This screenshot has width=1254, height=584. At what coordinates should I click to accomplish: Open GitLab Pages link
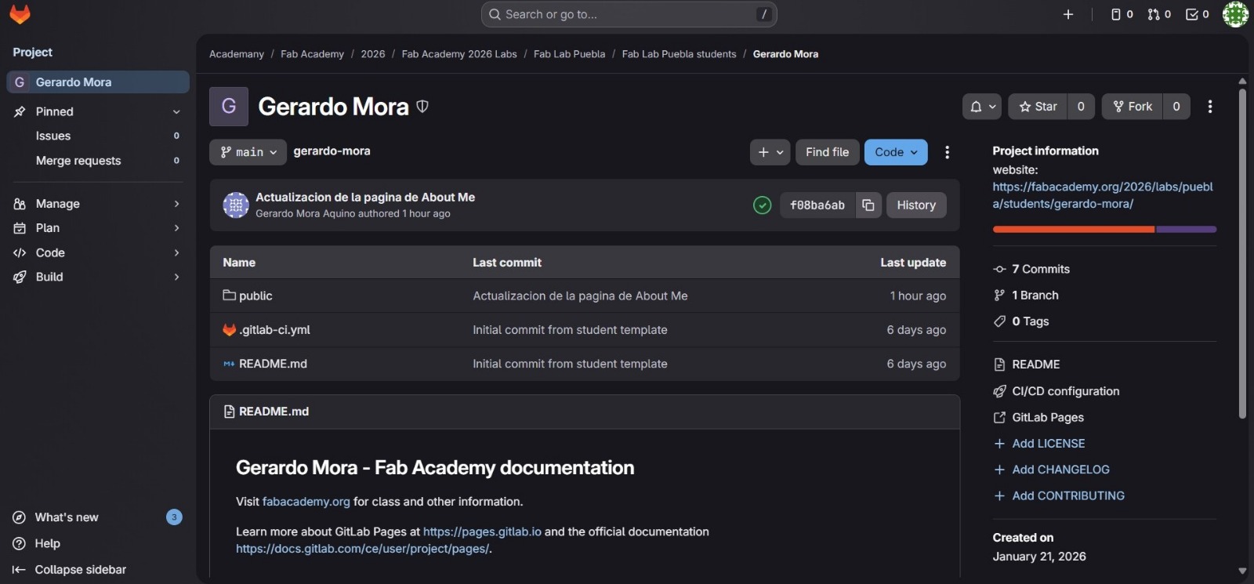(x=1048, y=418)
